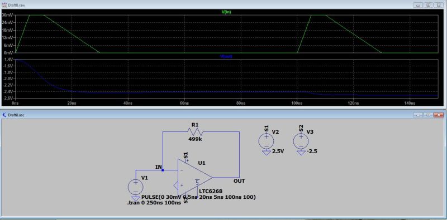Click the V(in) trace label in the waveform
Screen dimensions: 447x220
(x=226, y=12)
